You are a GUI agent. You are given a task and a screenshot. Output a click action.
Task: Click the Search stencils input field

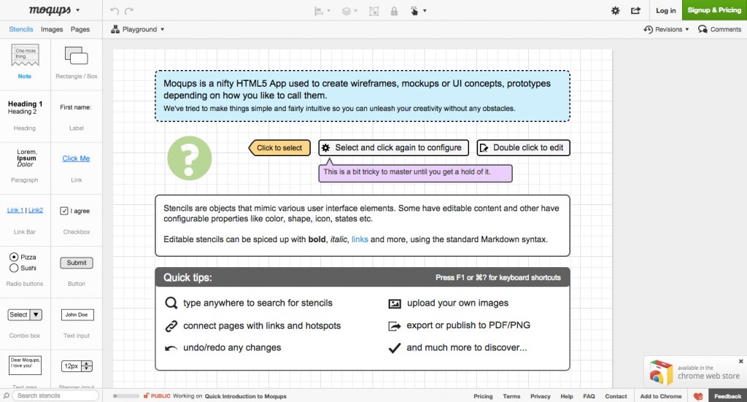[55, 395]
